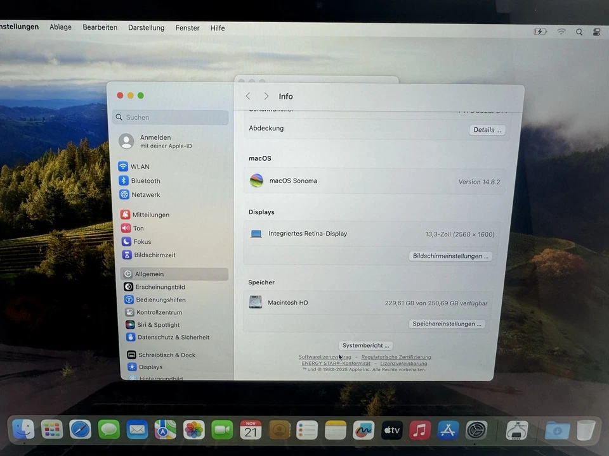Viewport: 609px width, 456px height.
Task: Open Control Center in the menu bar
Action: (596, 32)
